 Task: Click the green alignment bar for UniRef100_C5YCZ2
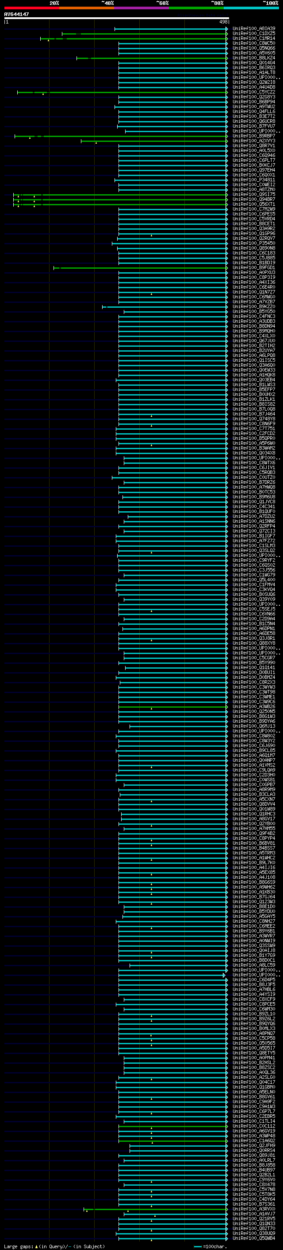click(x=122, y=92)
